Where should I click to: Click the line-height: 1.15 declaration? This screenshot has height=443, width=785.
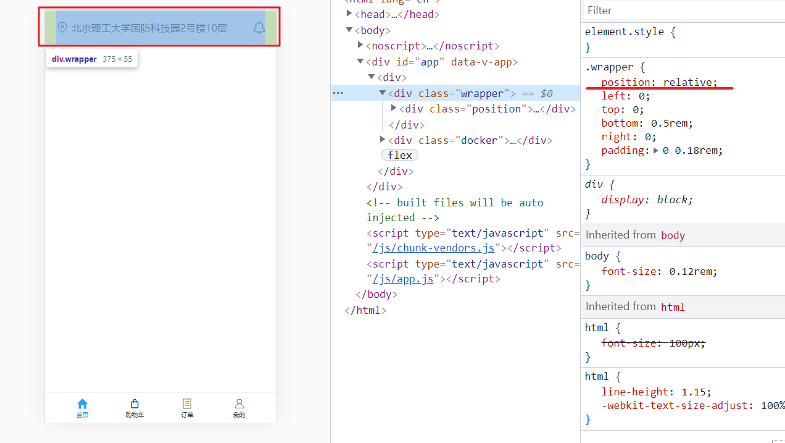[x=657, y=392]
